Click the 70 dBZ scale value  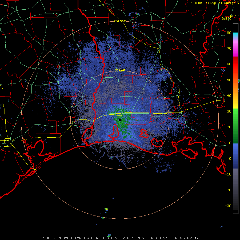(229, 49)
